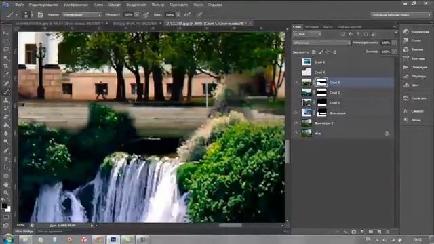
Task: Select the Move tool
Action: (x=6, y=33)
